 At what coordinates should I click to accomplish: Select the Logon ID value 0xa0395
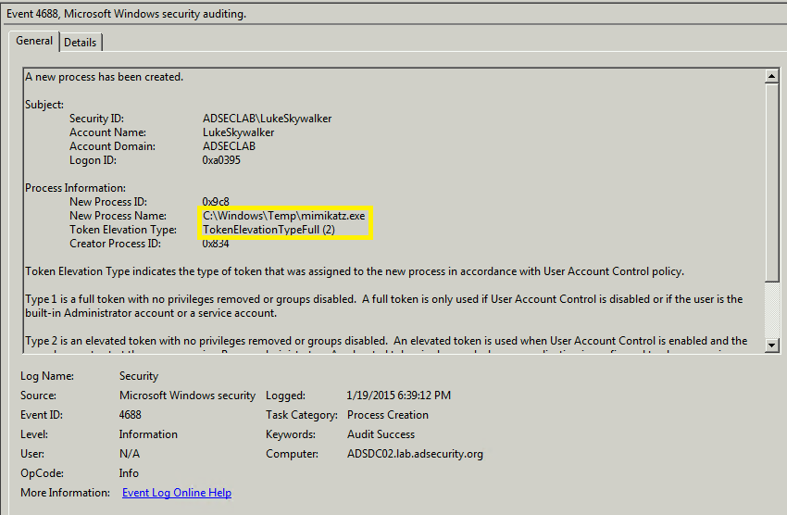tap(221, 160)
